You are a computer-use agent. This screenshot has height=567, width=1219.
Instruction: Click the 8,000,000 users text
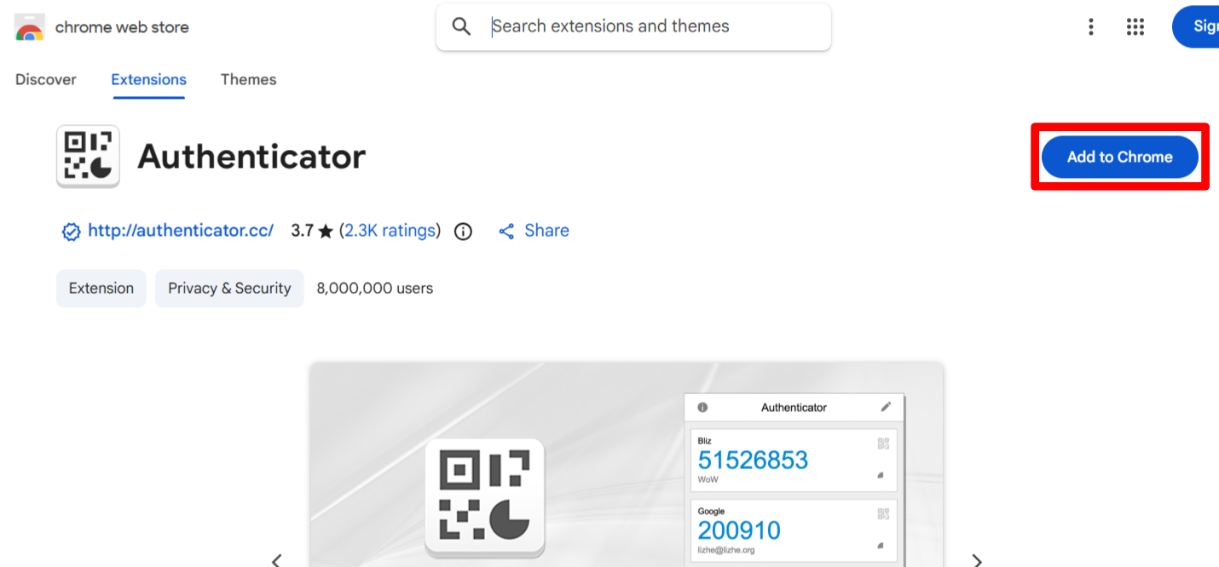click(x=375, y=289)
